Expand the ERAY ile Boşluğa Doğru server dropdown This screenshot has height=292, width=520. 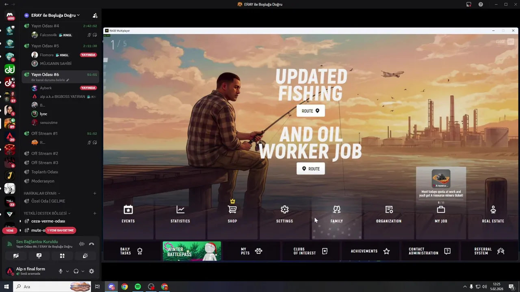[55, 15]
